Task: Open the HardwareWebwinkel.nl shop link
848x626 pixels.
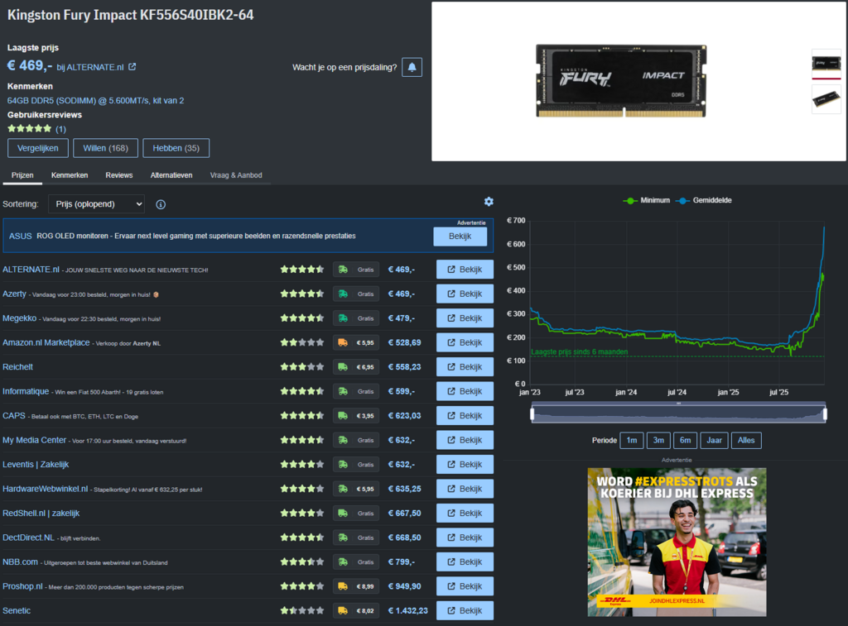Action: [x=45, y=489]
